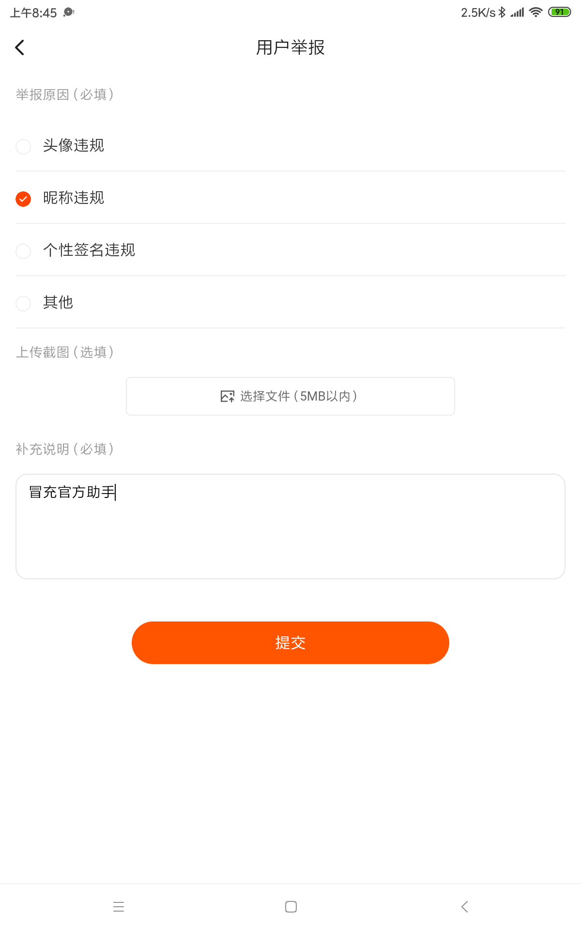Click the 个性签名违规 label text
The width and height of the screenshot is (581, 930).
coord(89,250)
